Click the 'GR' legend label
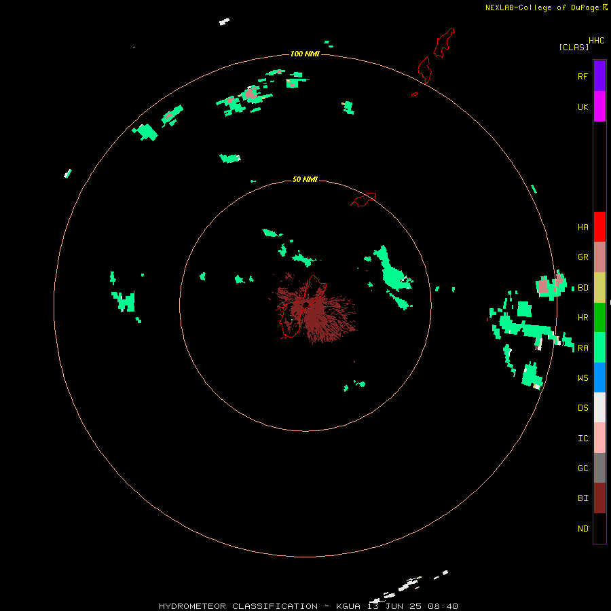The width and height of the screenshot is (611, 611). coord(582,257)
